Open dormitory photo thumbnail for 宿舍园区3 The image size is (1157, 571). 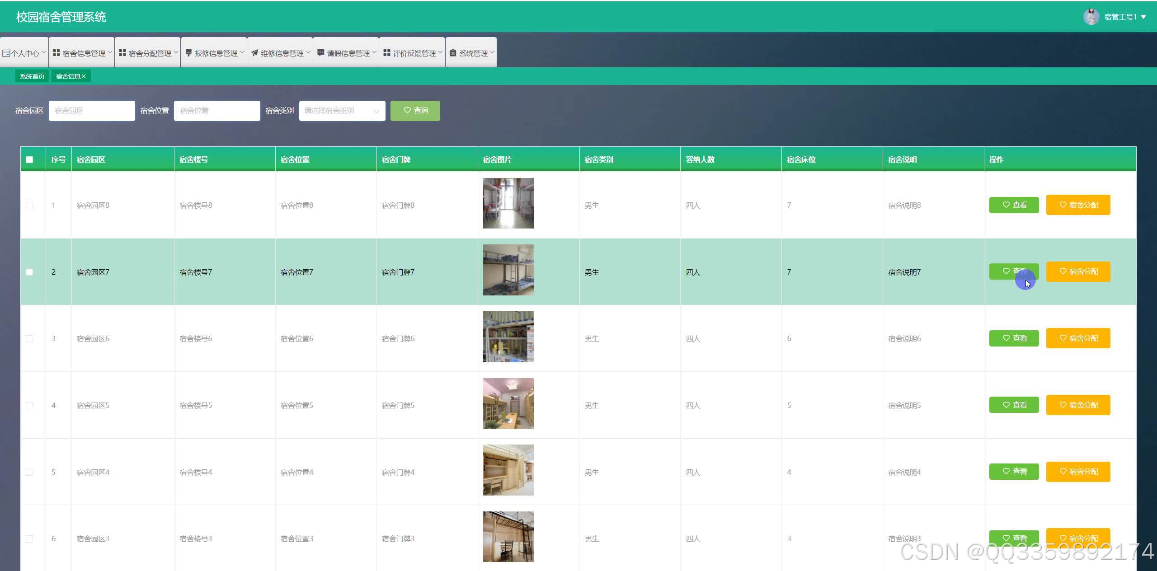[508, 537]
